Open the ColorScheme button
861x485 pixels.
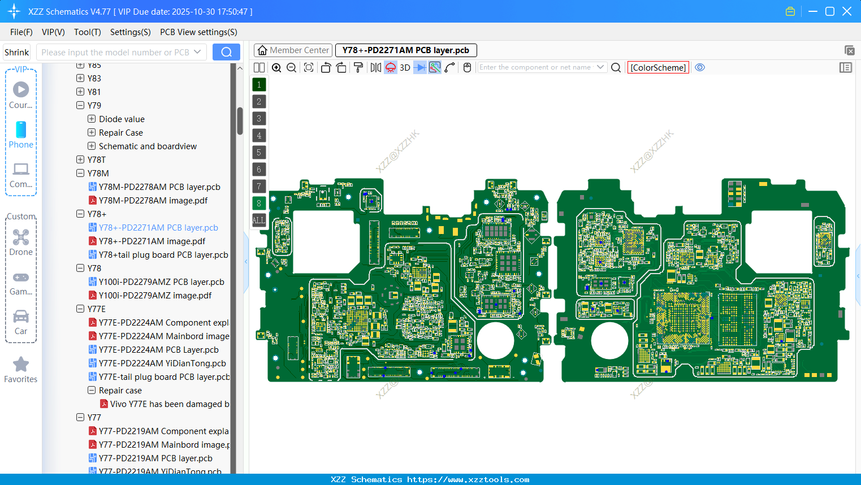(658, 68)
